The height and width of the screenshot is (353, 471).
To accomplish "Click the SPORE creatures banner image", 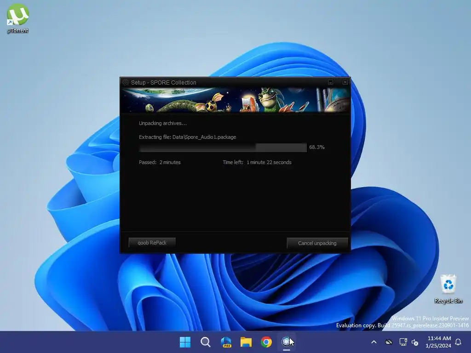I will point(235,100).
